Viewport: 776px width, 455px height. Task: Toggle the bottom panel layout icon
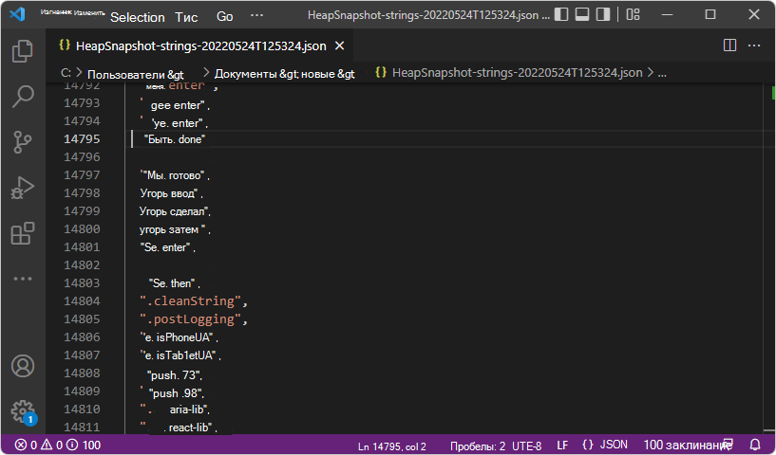pyautogui.click(x=582, y=14)
